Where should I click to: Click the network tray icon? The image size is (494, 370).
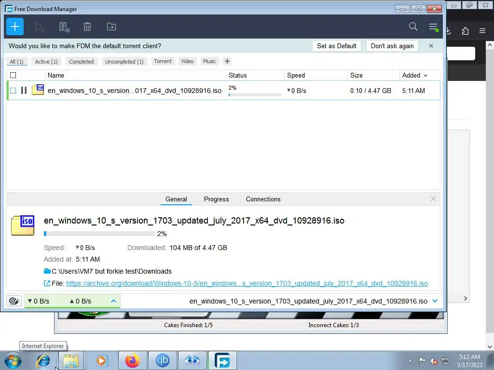click(445, 361)
